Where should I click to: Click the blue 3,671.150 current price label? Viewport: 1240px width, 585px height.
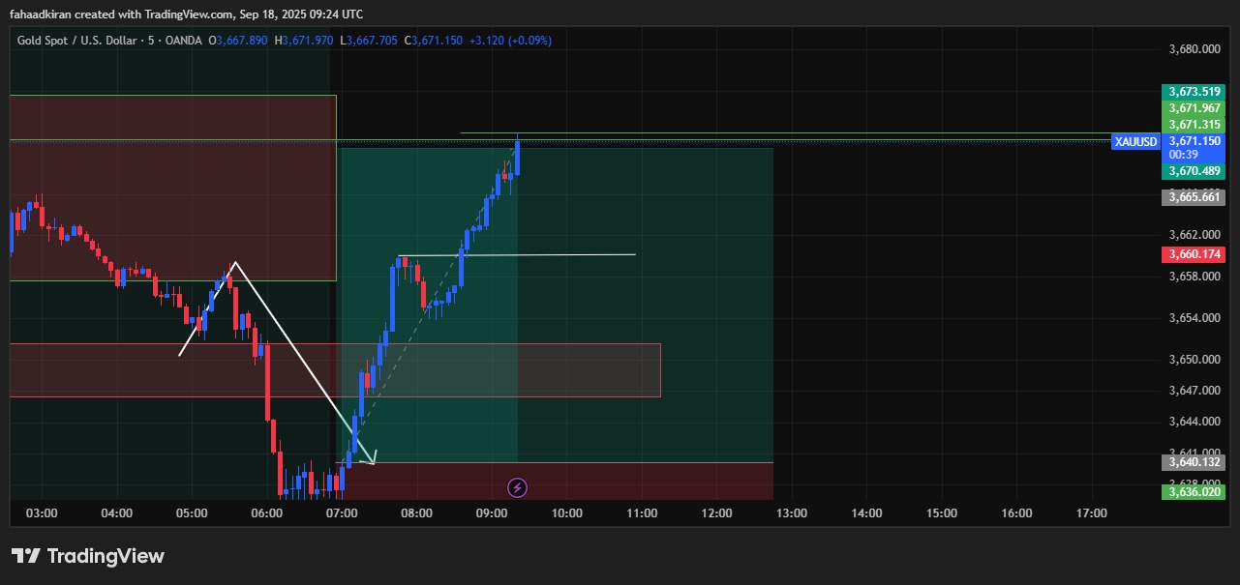click(1195, 141)
